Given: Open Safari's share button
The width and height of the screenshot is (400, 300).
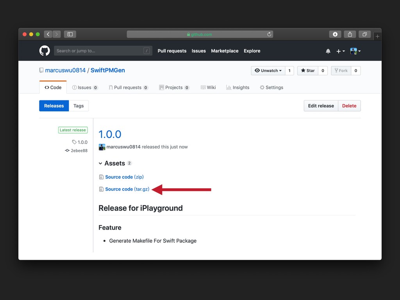Looking at the screenshot, I should (x=350, y=34).
